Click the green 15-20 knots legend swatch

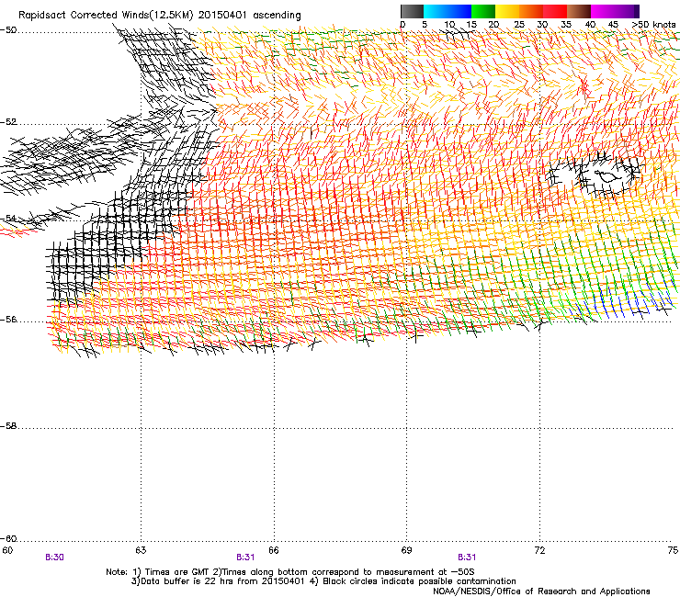click(x=483, y=11)
